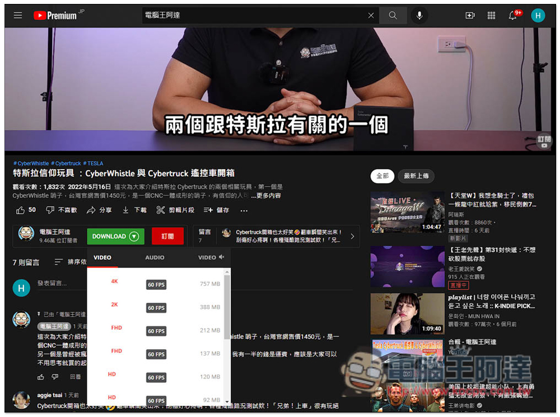Viewport: 560px width, 417px height.
Task: Click the #TESLA hashtag
Action: pos(93,163)
